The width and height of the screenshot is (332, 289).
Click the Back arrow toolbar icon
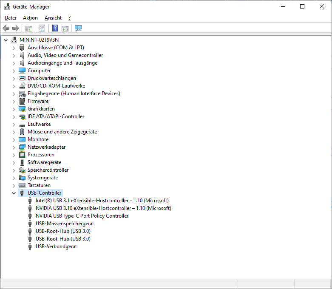click(x=6, y=28)
